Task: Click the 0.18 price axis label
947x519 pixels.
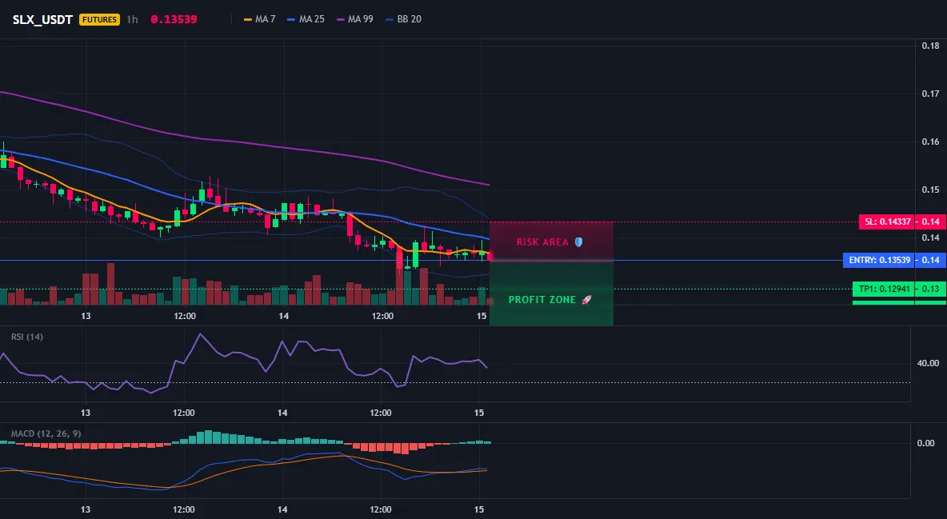Action: tap(931, 46)
